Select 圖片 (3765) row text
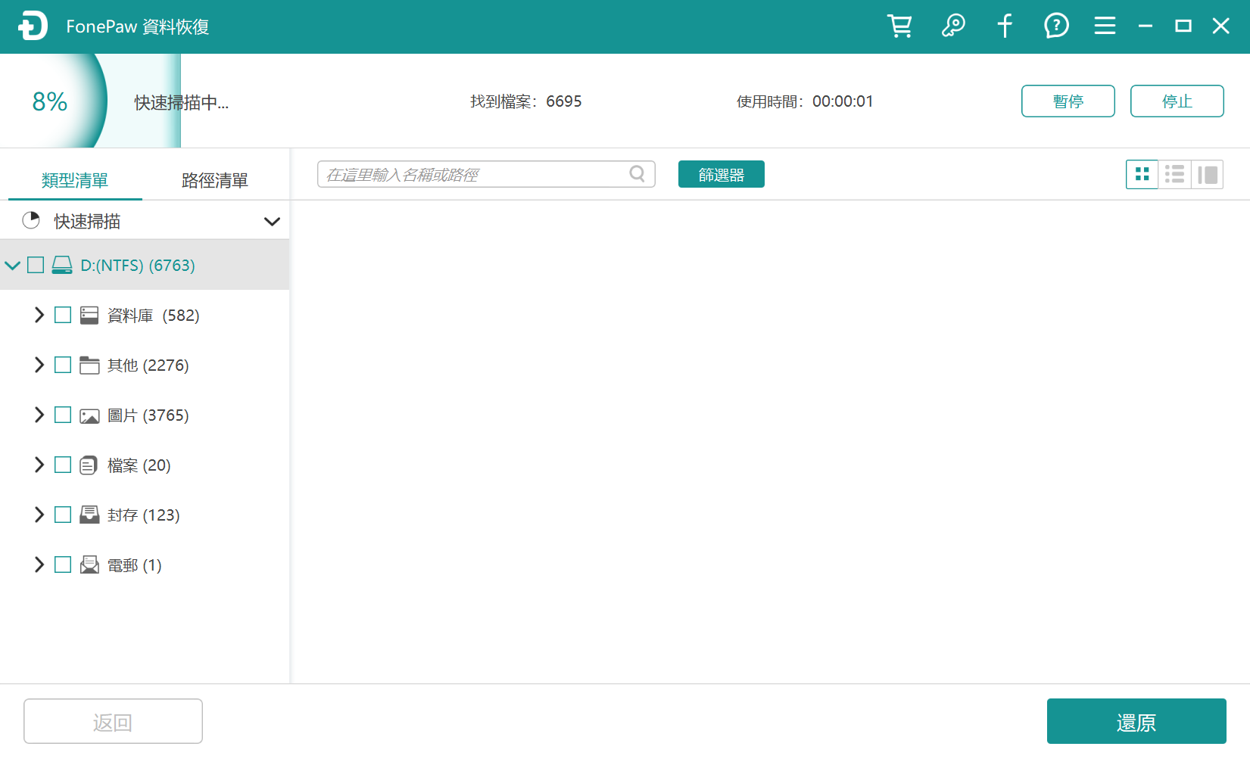 coord(148,415)
